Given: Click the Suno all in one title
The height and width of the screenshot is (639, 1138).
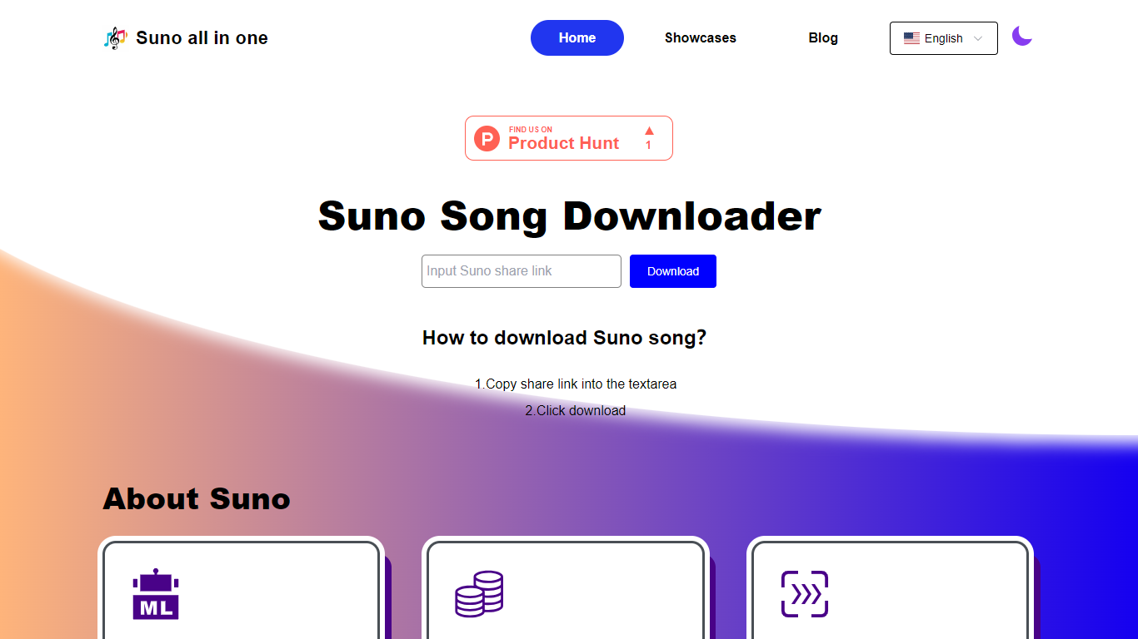Looking at the screenshot, I should 202,37.
